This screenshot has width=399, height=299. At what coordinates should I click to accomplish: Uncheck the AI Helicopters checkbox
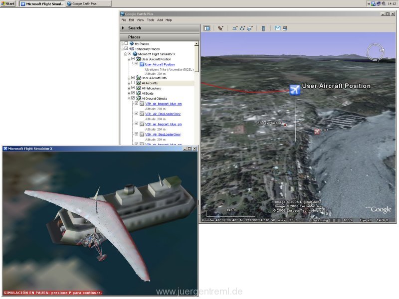point(133,88)
